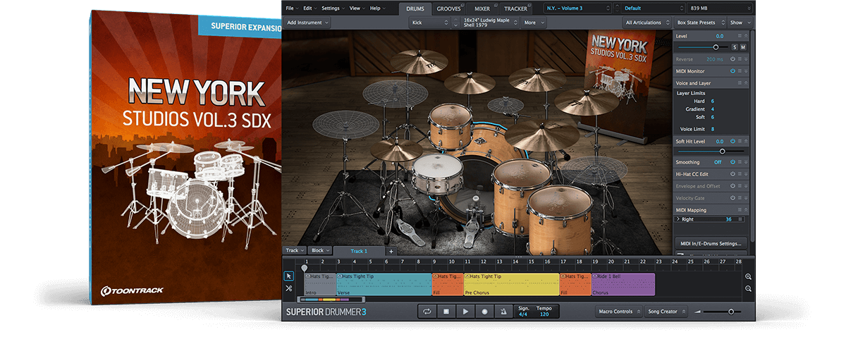Open the Help menu
Image resolution: width=846 pixels, height=344 pixels.
click(376, 8)
